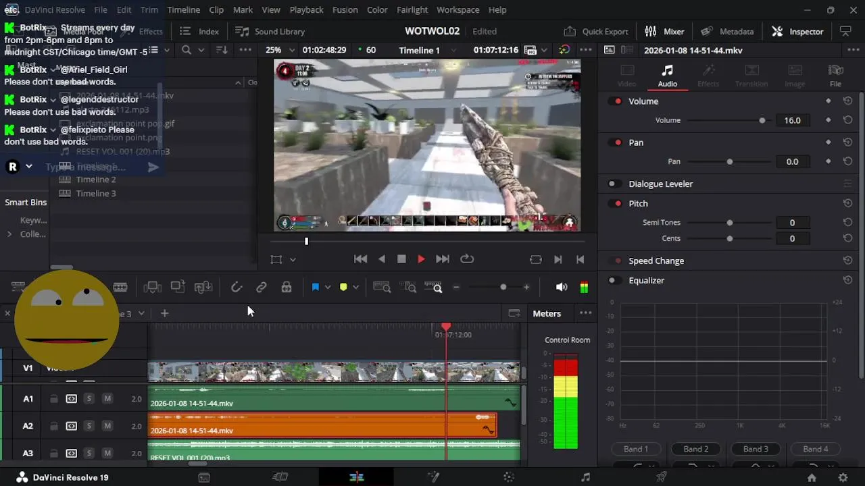The height and width of the screenshot is (486, 865).
Task: Open the viewer options three-dot menu
Action: pyautogui.click(x=586, y=50)
